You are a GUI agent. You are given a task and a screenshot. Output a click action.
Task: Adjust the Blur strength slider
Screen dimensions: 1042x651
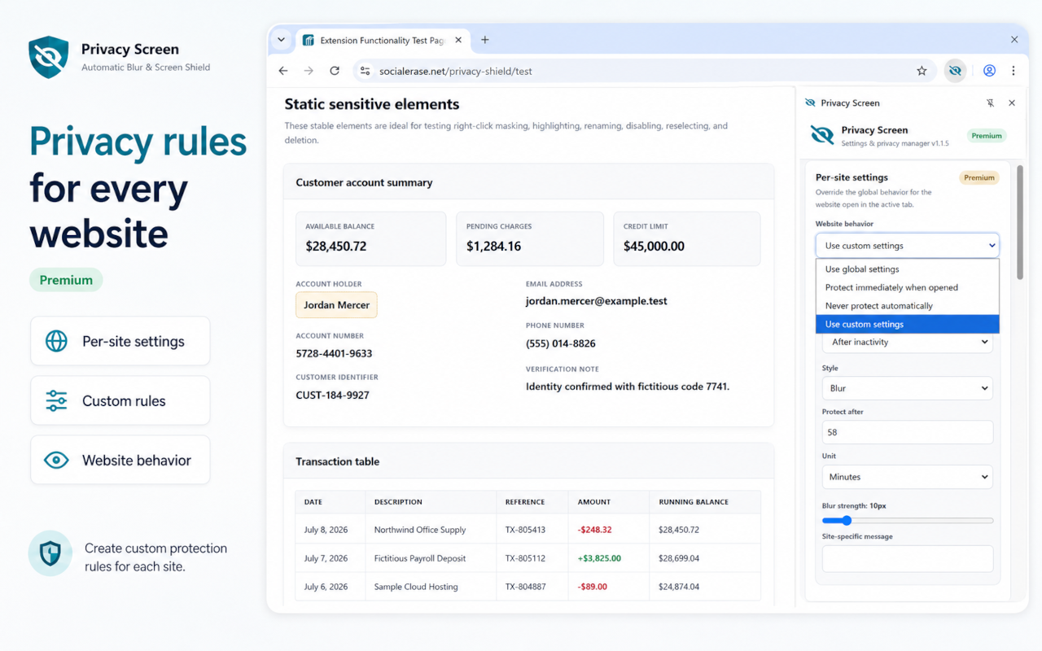coord(908,521)
